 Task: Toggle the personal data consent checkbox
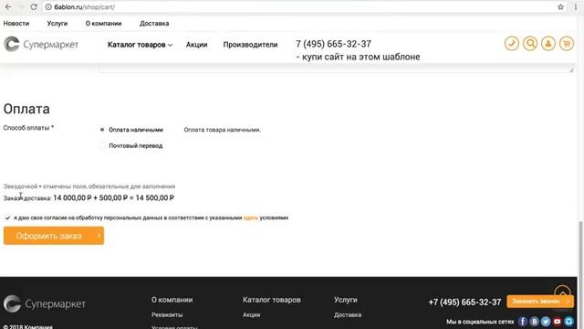8,218
